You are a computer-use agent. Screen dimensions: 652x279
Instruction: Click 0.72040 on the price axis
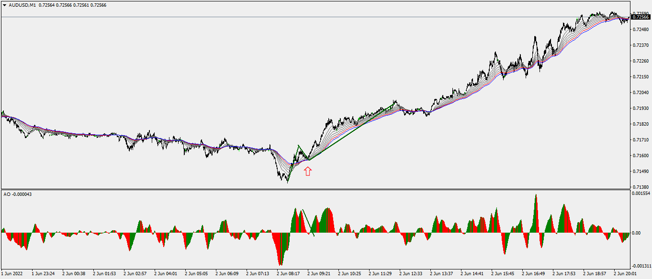click(641, 93)
